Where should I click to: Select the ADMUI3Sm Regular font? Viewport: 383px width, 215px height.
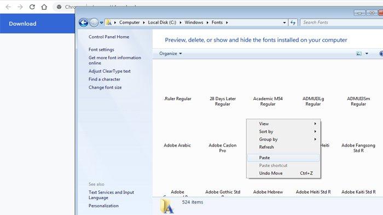pyautogui.click(x=358, y=101)
